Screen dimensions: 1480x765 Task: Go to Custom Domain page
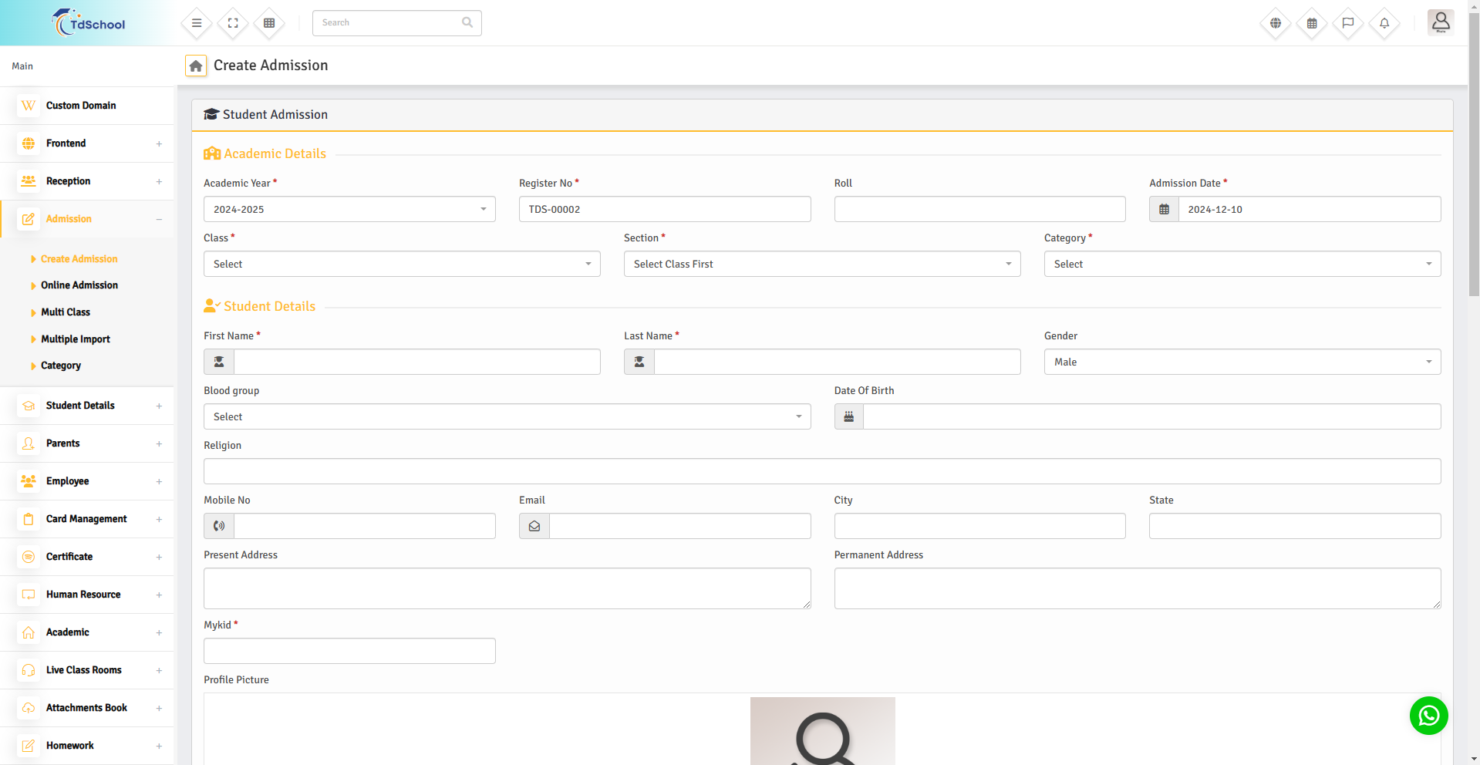(x=81, y=106)
